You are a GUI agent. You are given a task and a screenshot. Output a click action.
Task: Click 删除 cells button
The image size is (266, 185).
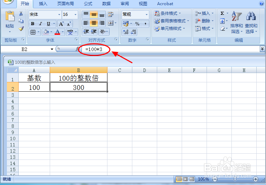tap(204, 21)
